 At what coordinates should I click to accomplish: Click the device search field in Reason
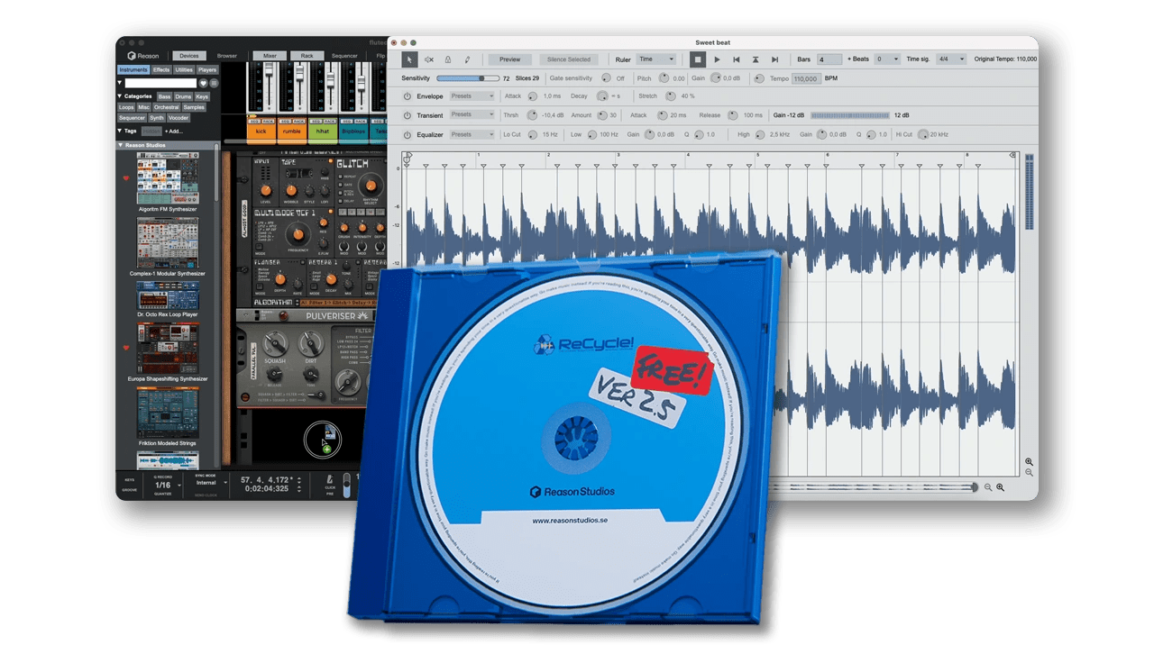161,83
